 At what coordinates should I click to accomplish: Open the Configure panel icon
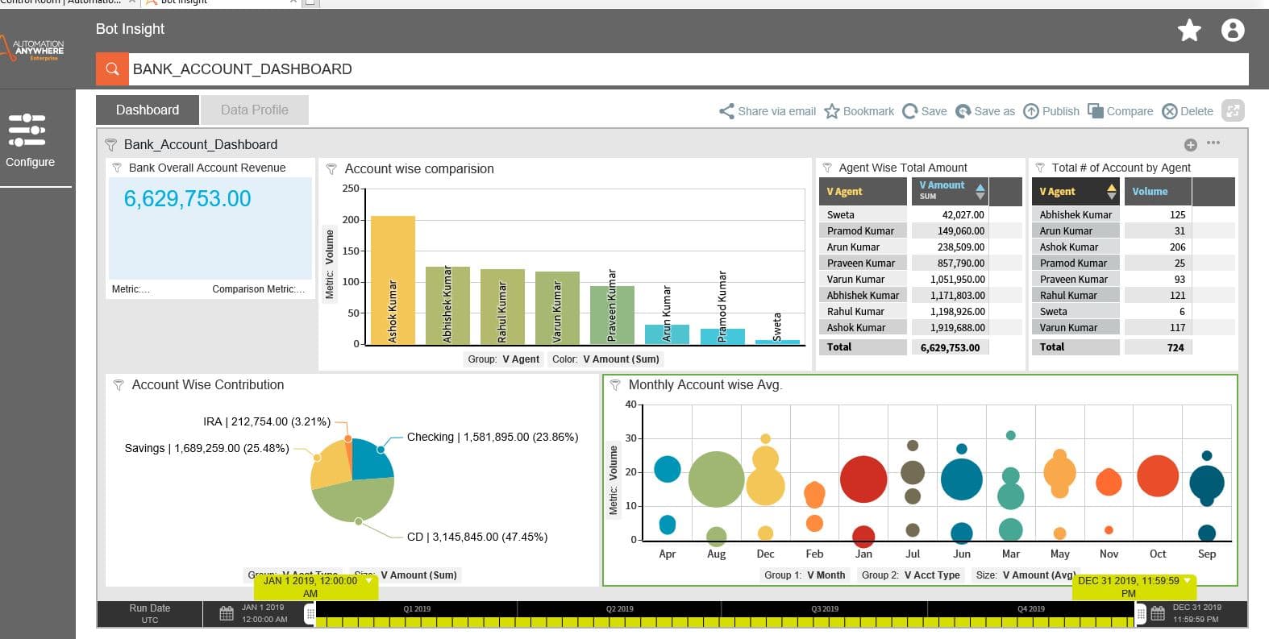tap(27, 130)
